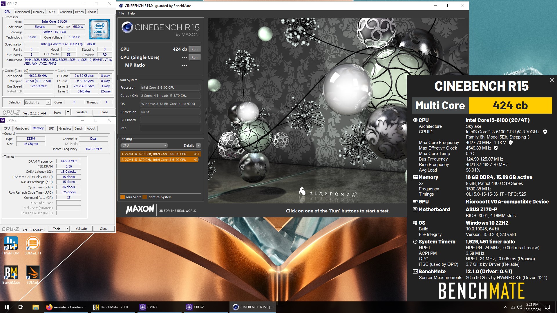This screenshot has height=313, width=557.
Task: Open 3DMark 11 desktop shortcut
Action: 33,245
